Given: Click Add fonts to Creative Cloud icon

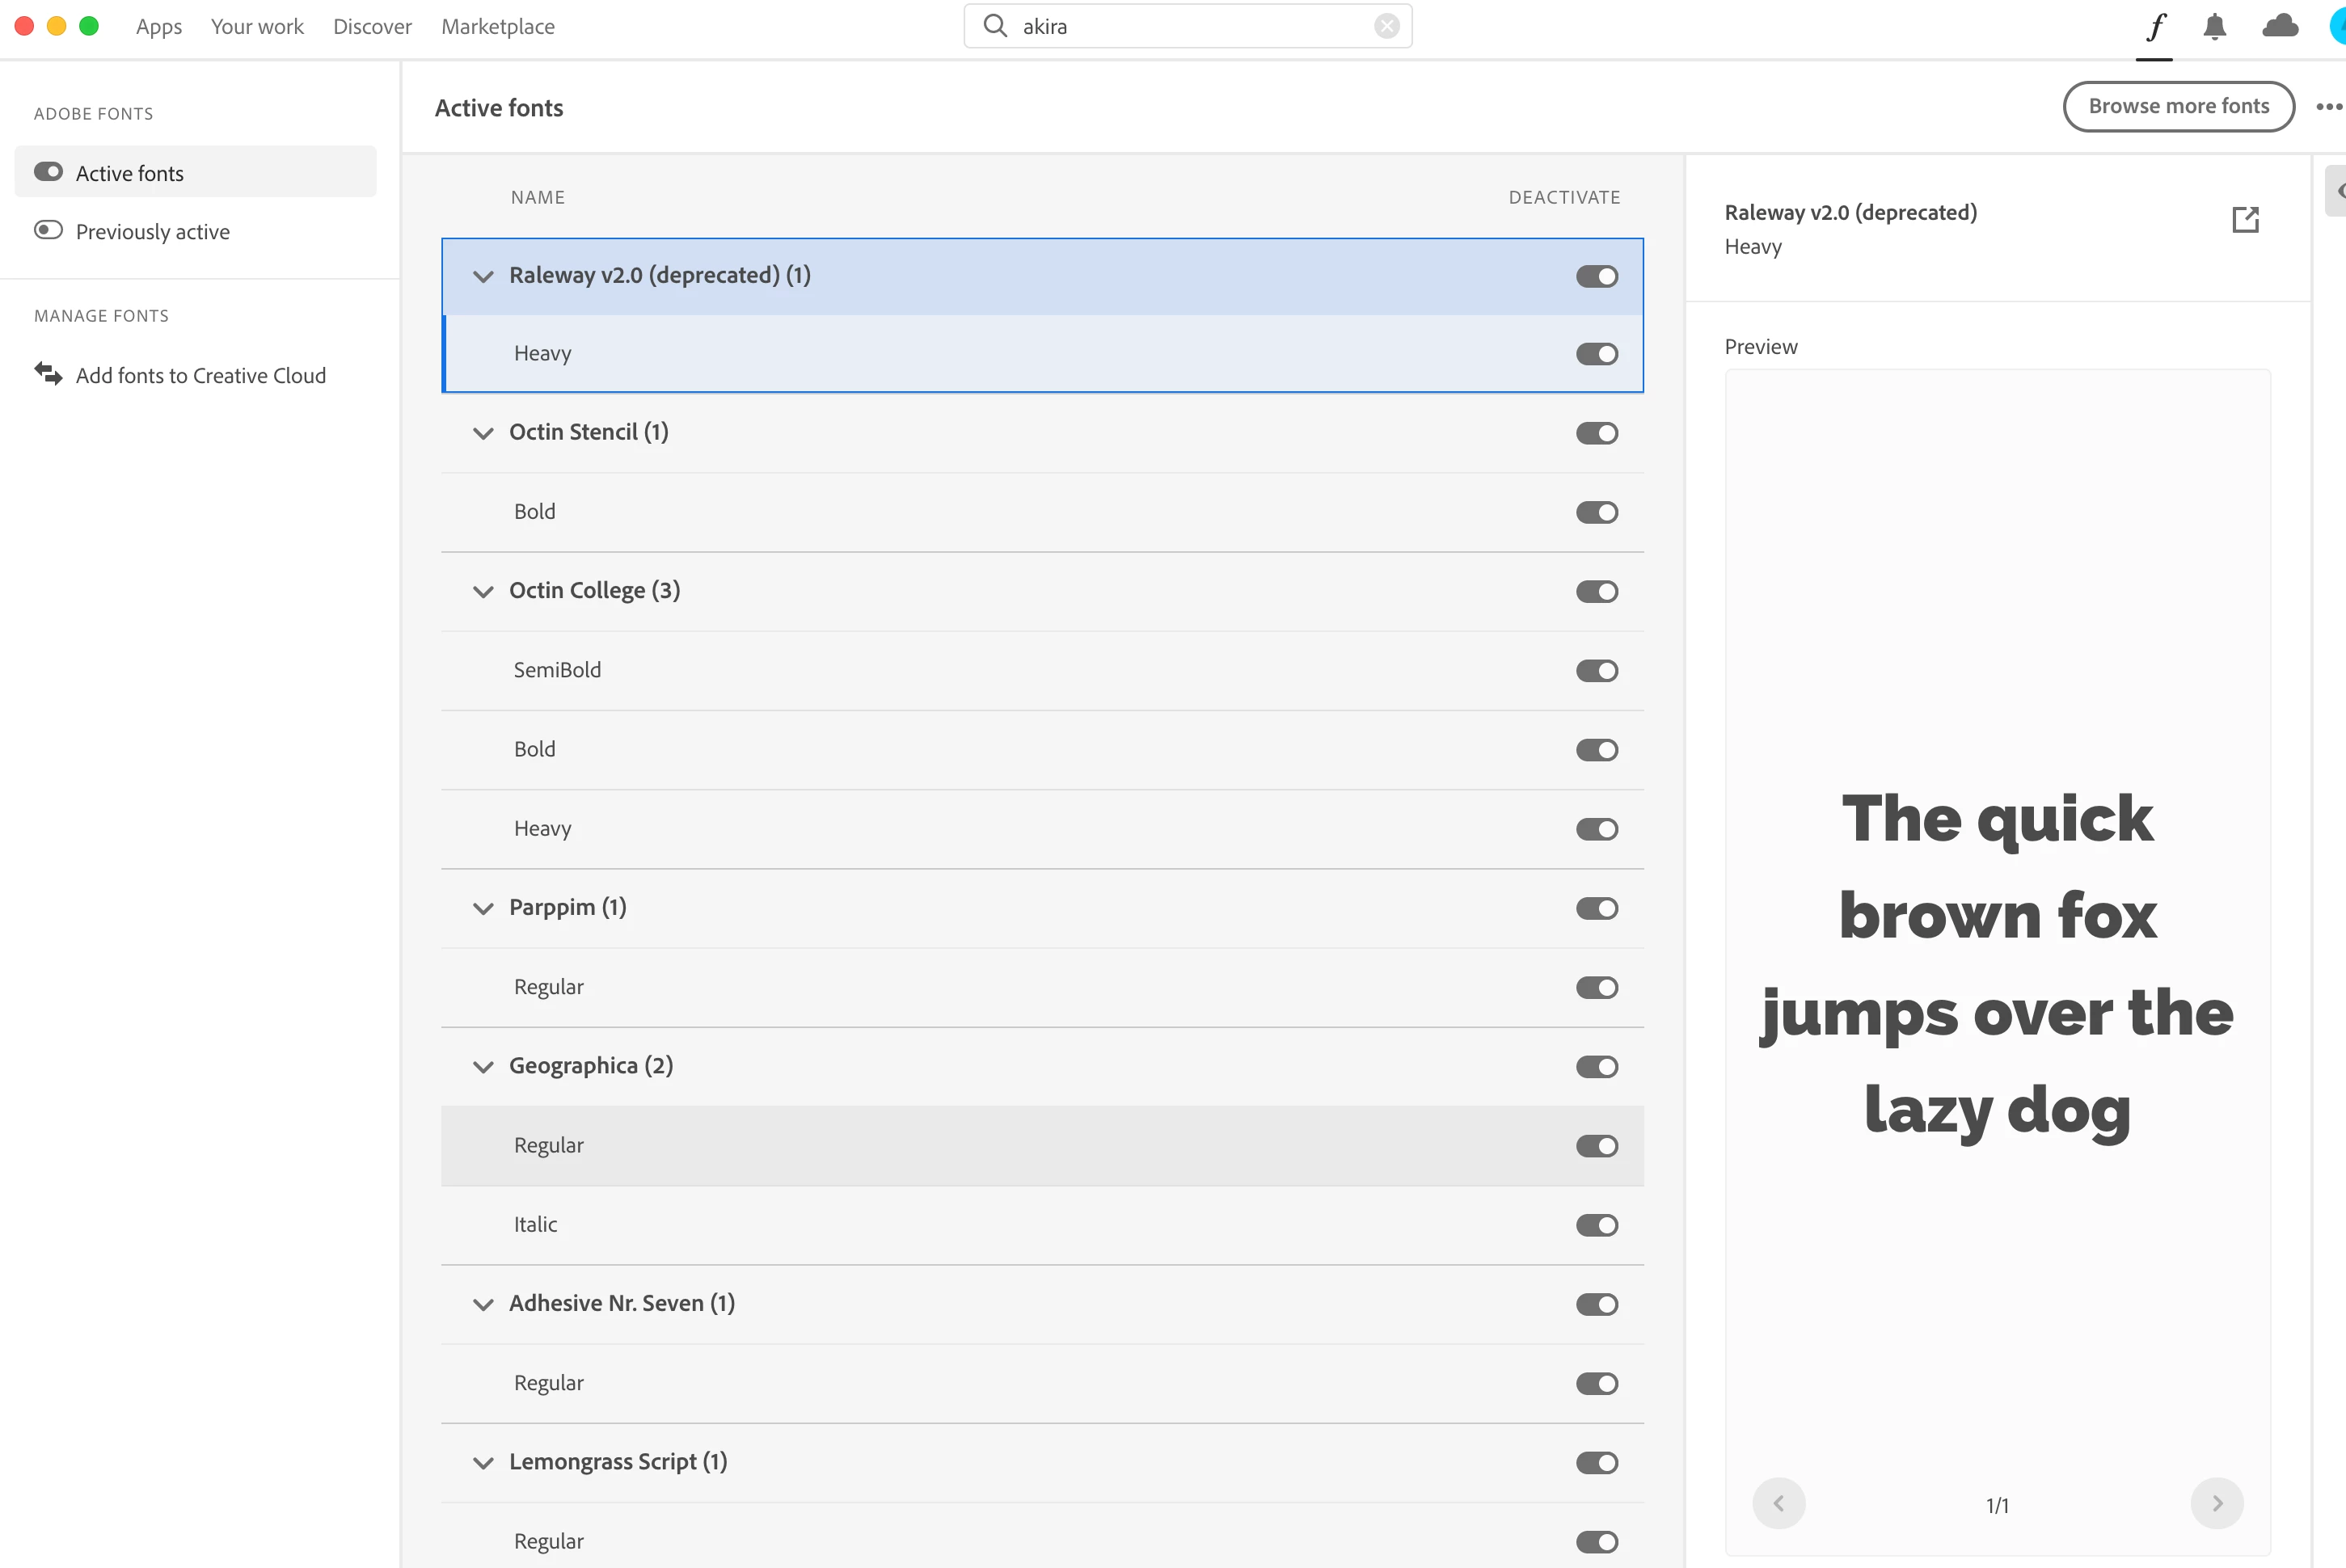Looking at the screenshot, I should click(x=48, y=374).
